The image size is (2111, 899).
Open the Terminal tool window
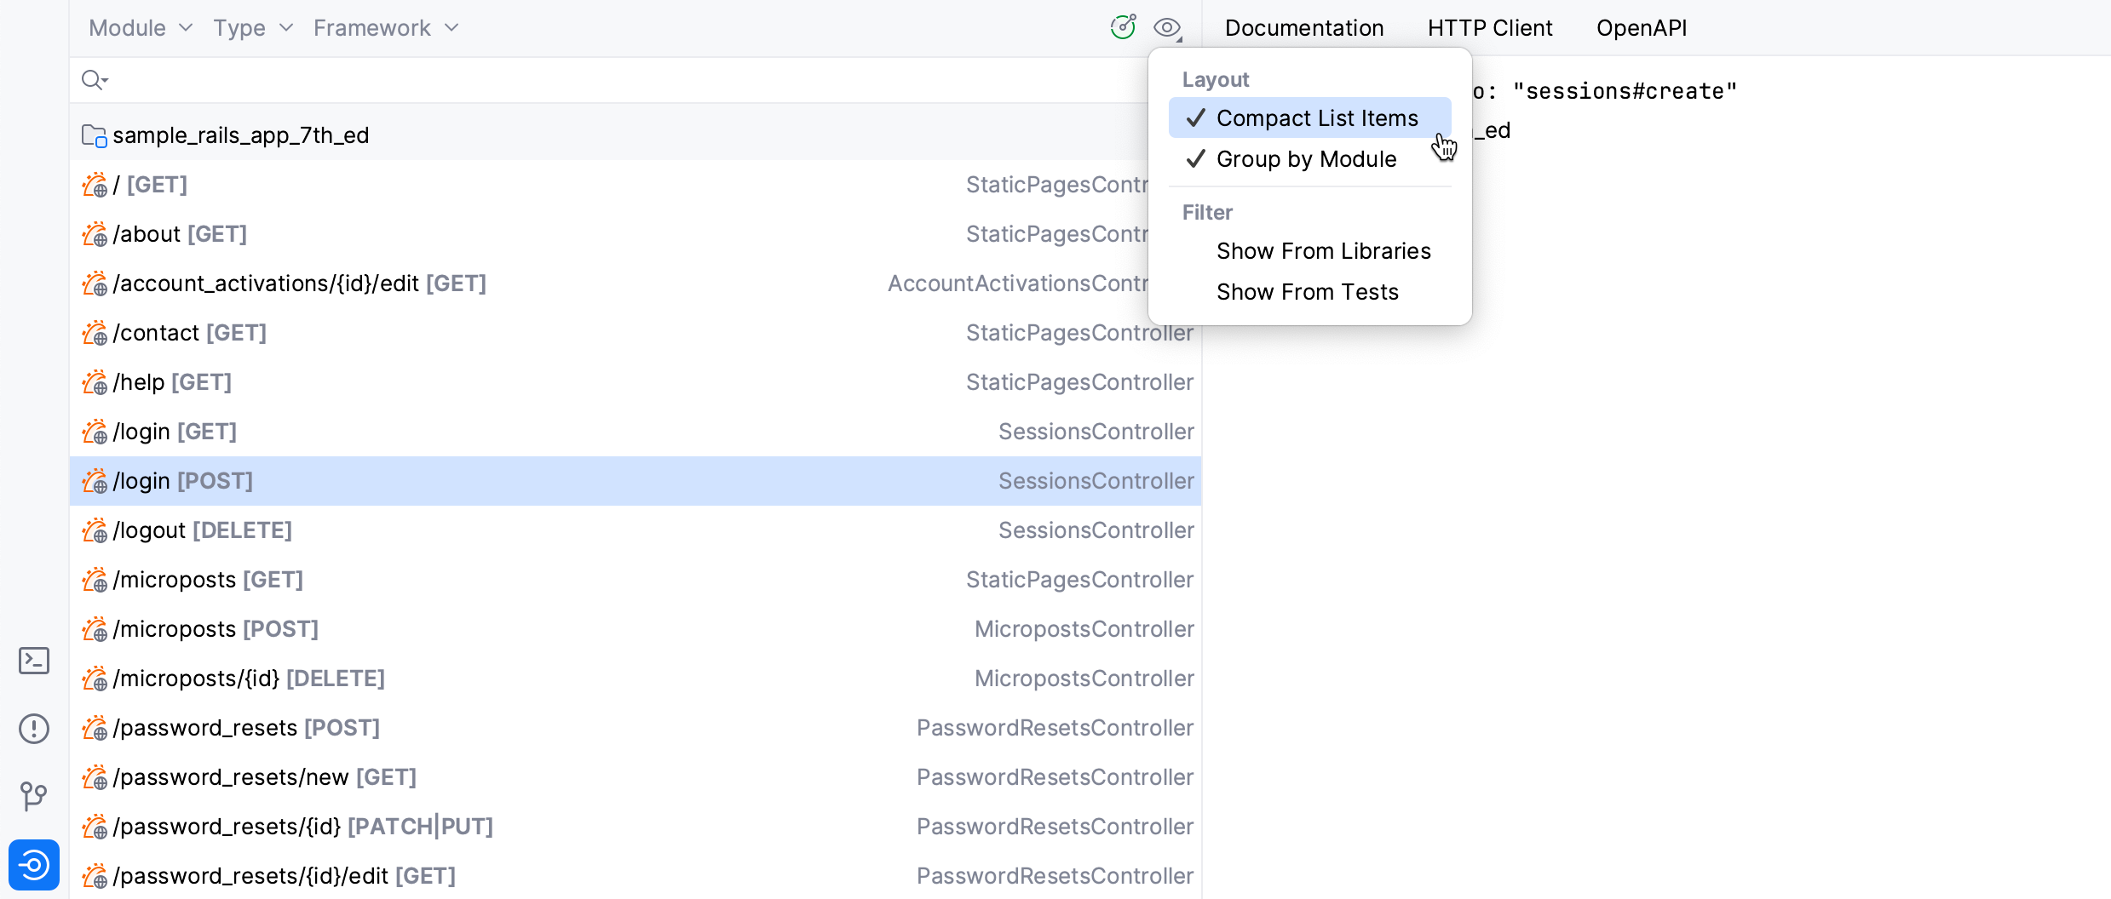pos(33,660)
